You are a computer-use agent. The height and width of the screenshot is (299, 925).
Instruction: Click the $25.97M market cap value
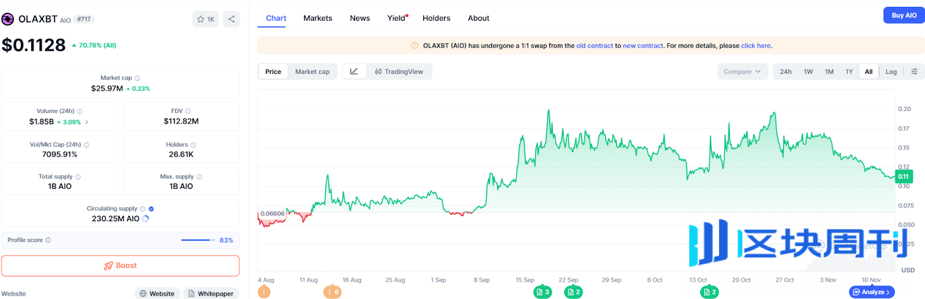(x=107, y=88)
